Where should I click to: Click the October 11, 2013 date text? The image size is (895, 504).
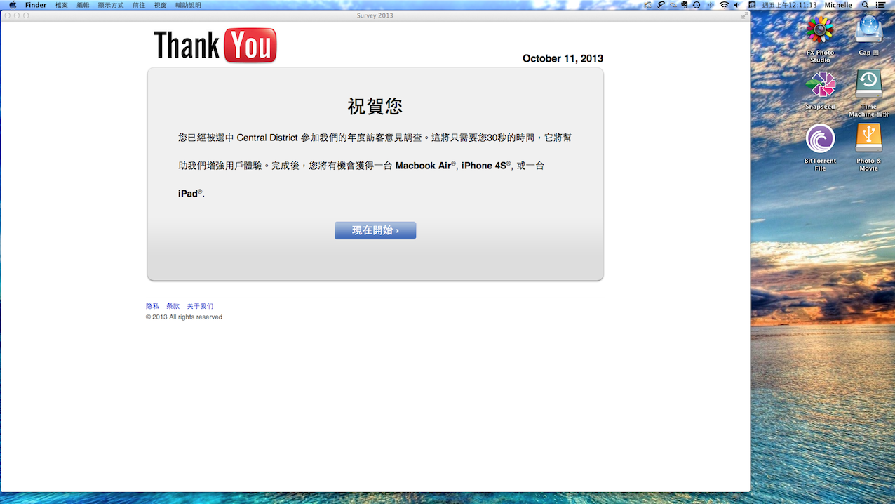click(563, 58)
